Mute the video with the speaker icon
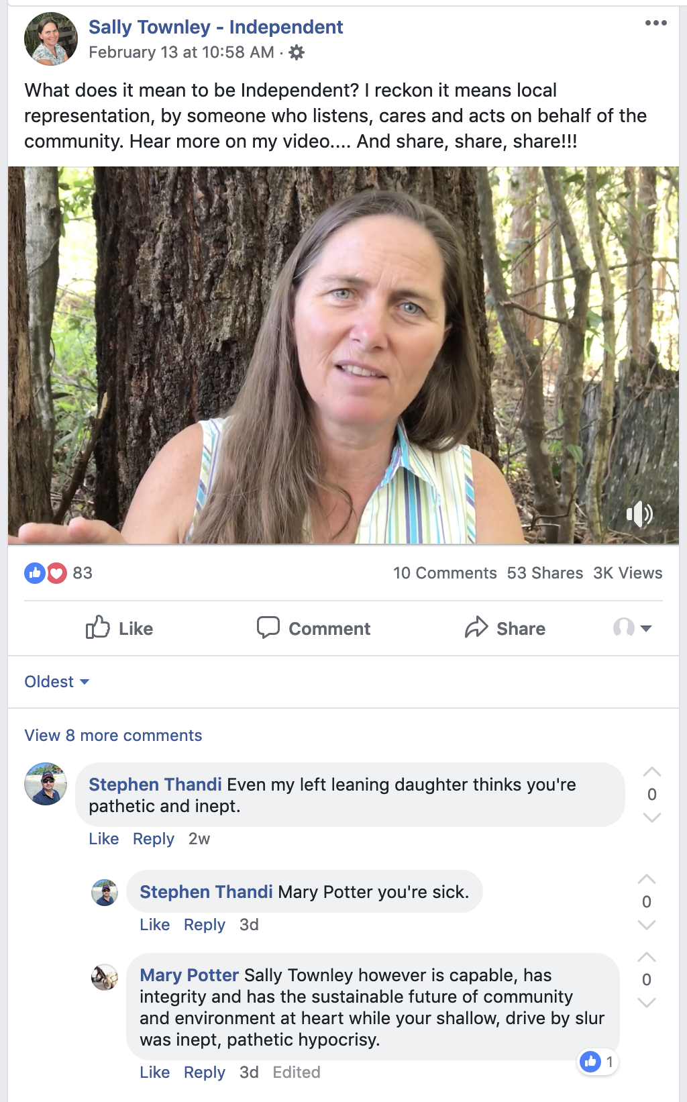This screenshot has height=1102, width=687. [639, 514]
